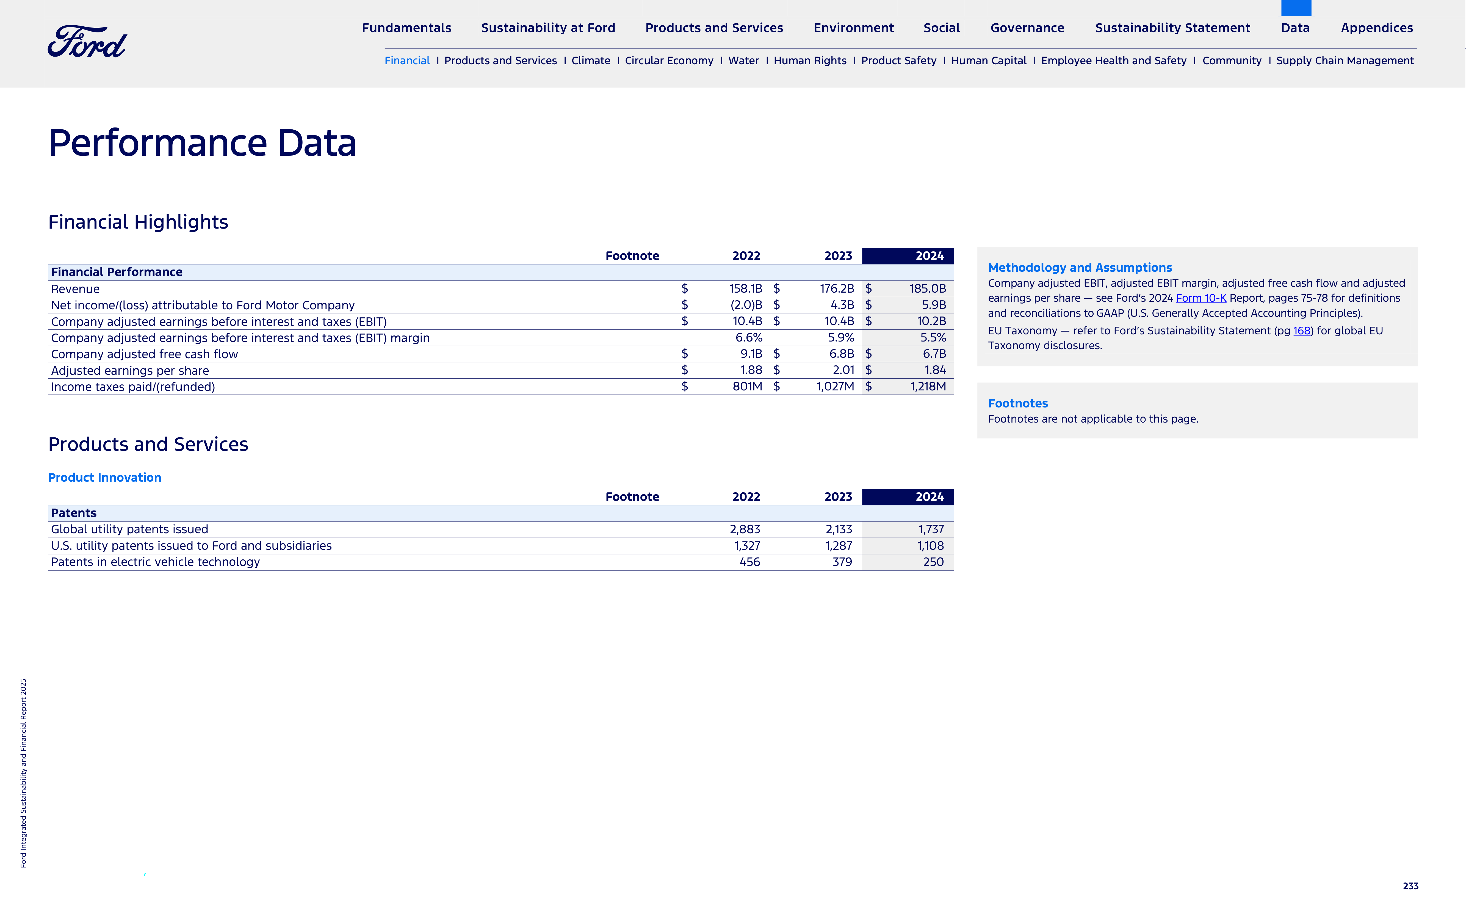Screen dimensions: 1466x916
Task: Click the 801M income taxes value
Action: [747, 387]
